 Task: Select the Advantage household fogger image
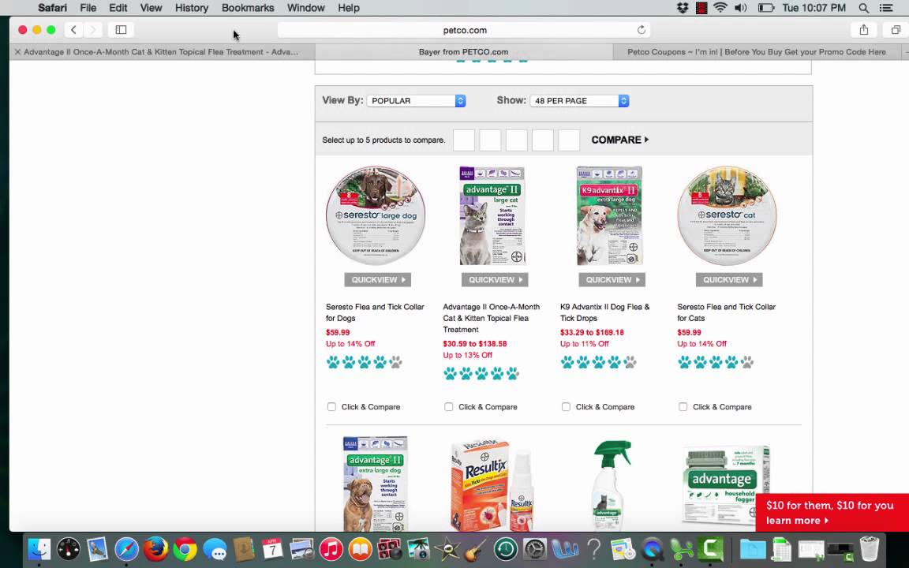[x=727, y=486]
